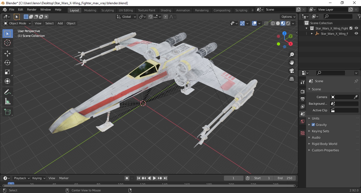The image size is (361, 193).
Task: Click the red X axis gizmo ball
Action: 291,44
